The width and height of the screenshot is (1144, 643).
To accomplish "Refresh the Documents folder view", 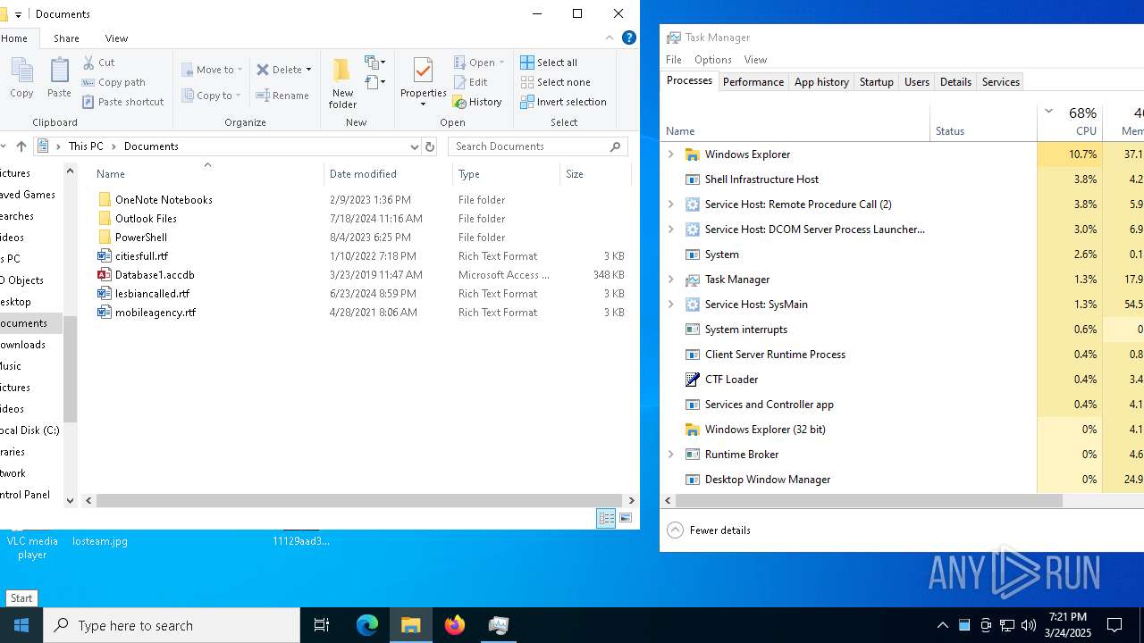I will (x=430, y=146).
